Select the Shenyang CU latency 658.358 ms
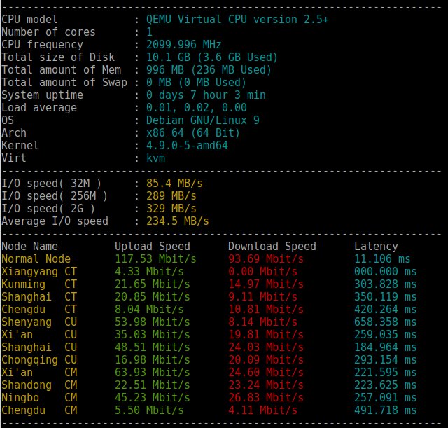This screenshot has width=448, height=428. pyautogui.click(x=386, y=322)
